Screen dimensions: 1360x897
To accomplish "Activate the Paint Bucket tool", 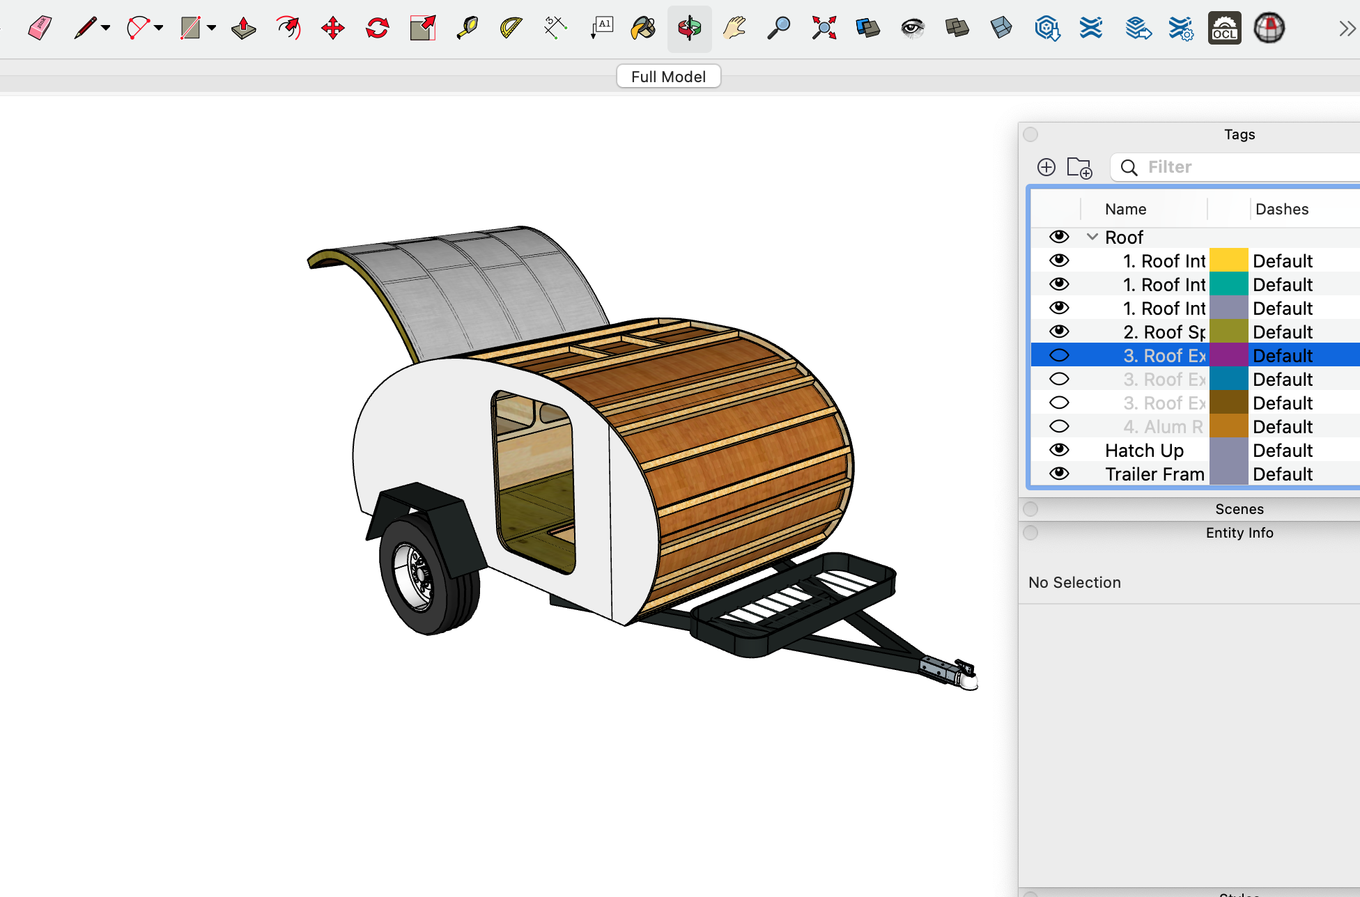I will pyautogui.click(x=642, y=28).
